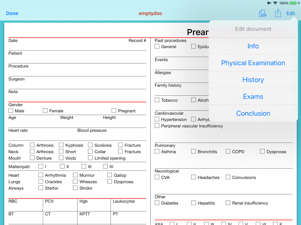301x225 pixels.
Task: Tick the Airways Stridor checkbox
Action: [75, 188]
